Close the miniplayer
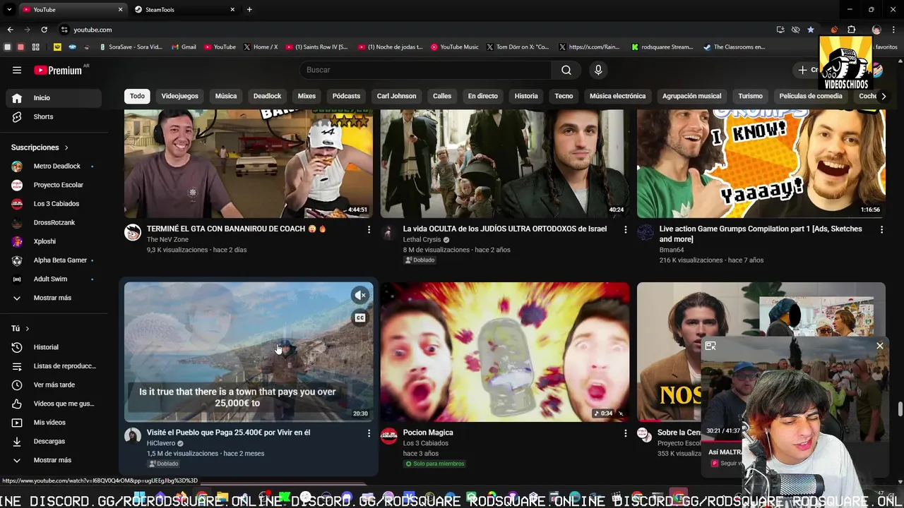The width and height of the screenshot is (904, 508). tap(879, 346)
